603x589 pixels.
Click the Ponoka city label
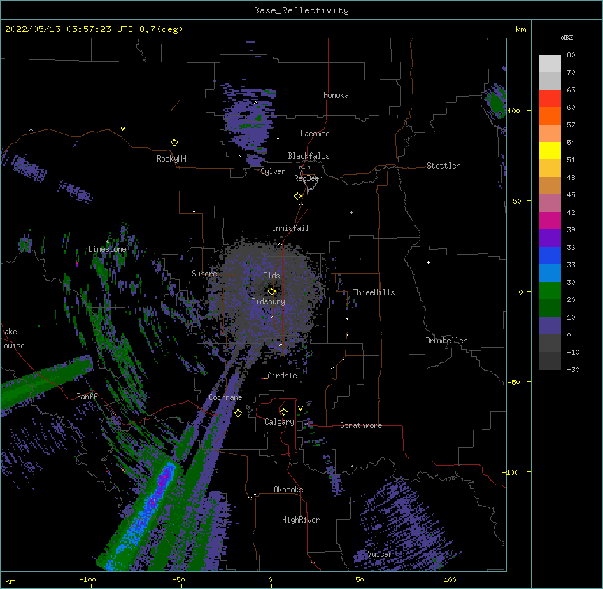pyautogui.click(x=336, y=95)
